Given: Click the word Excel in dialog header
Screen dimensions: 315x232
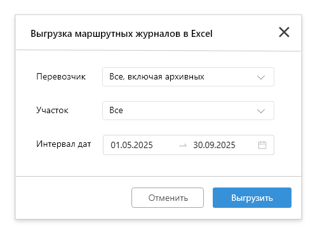Looking at the screenshot, I should (201, 34).
